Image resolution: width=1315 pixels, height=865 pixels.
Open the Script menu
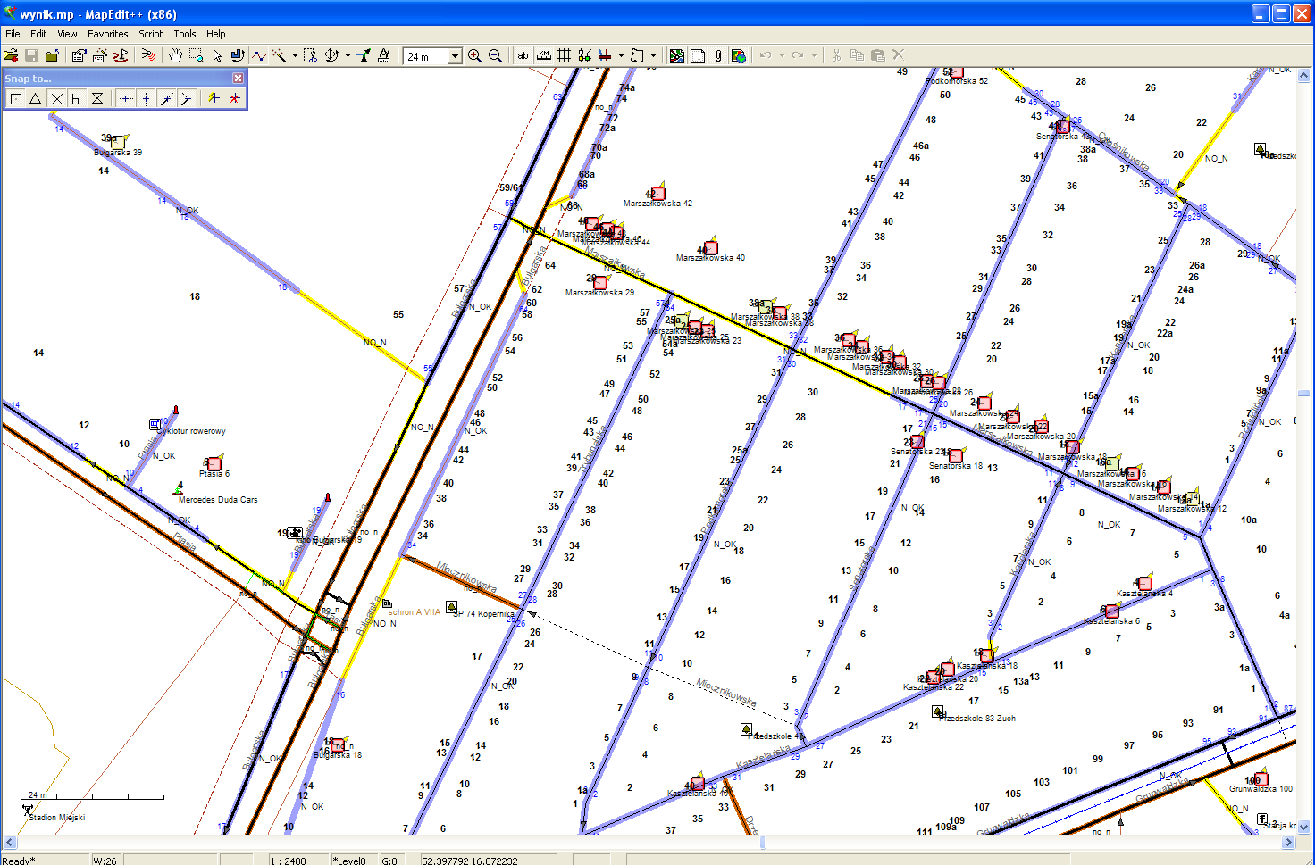coord(150,34)
